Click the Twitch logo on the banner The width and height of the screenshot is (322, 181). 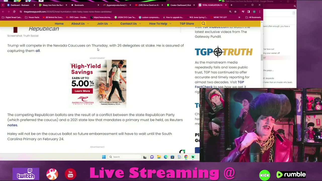[26, 174]
